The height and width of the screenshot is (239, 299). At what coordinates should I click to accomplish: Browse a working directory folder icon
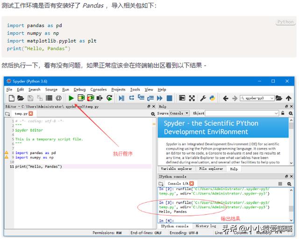(279, 98)
